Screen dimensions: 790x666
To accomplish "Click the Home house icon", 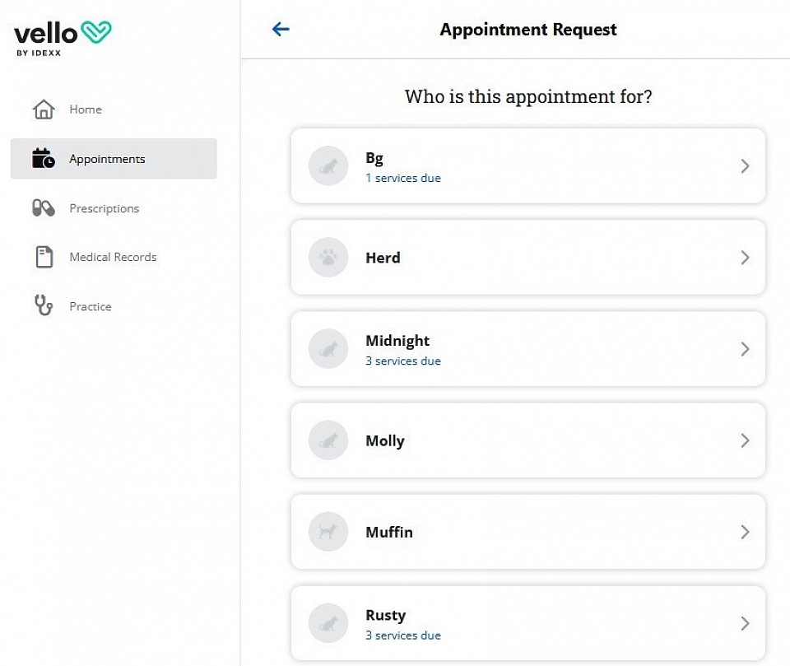I will pyautogui.click(x=44, y=109).
